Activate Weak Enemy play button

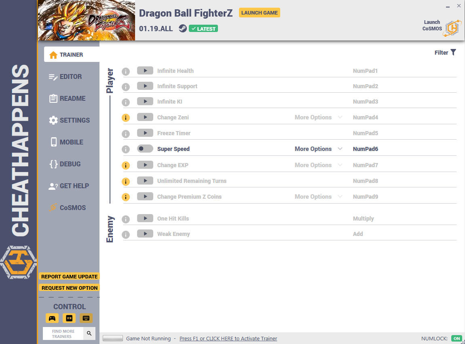tap(145, 234)
